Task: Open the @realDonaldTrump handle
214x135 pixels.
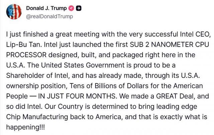Action: (x=47, y=16)
